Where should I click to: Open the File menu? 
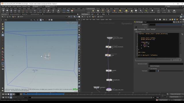tap(3, 7)
